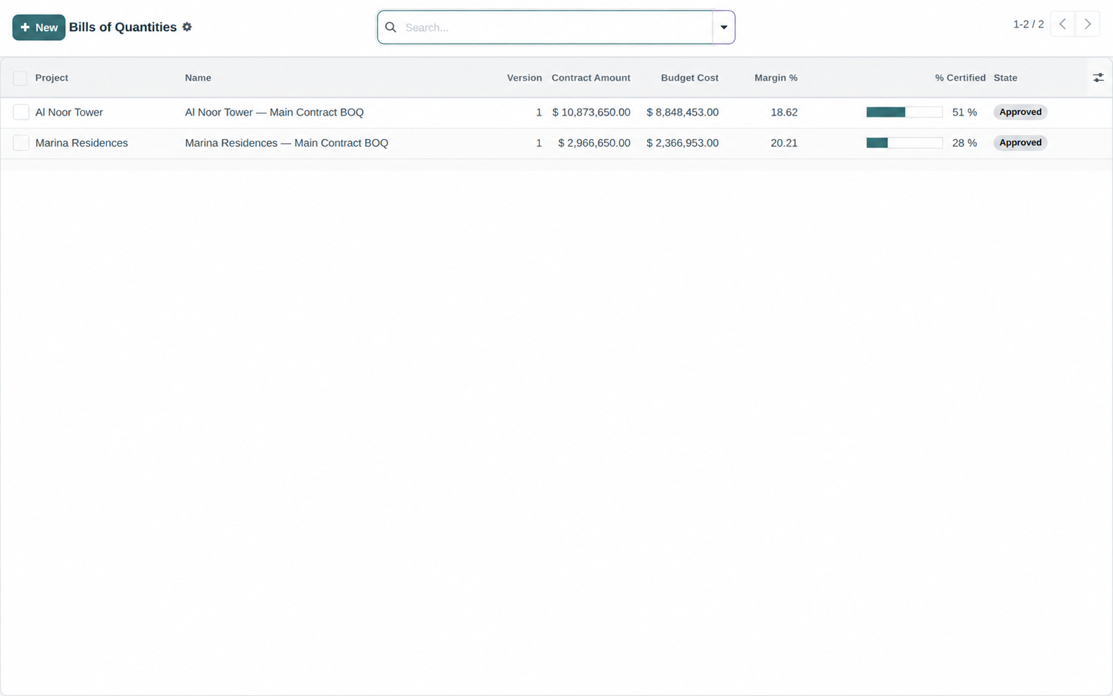Go to next page arrow
The image size is (1113, 696).
pyautogui.click(x=1088, y=24)
